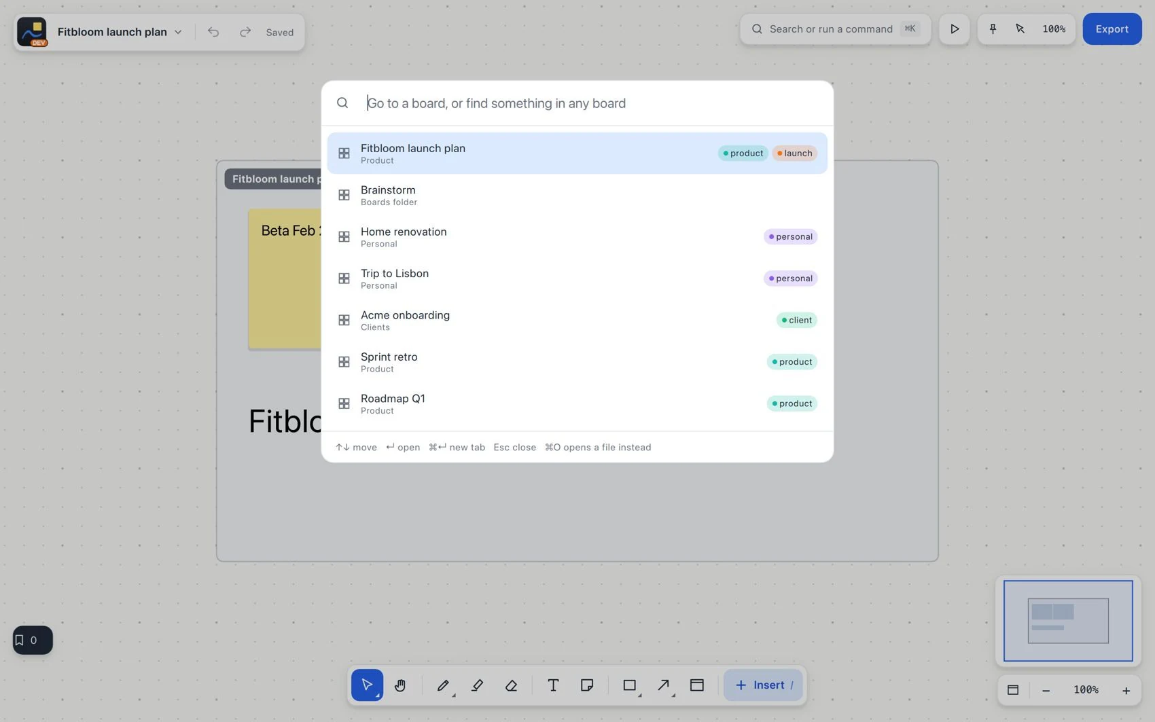Undo the last action

(213, 32)
